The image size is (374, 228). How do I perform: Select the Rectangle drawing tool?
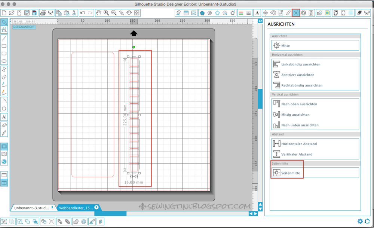[4, 46]
